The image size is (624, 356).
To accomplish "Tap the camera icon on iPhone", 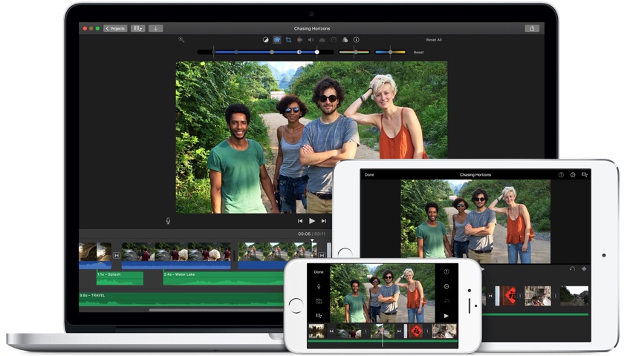I will click(319, 301).
